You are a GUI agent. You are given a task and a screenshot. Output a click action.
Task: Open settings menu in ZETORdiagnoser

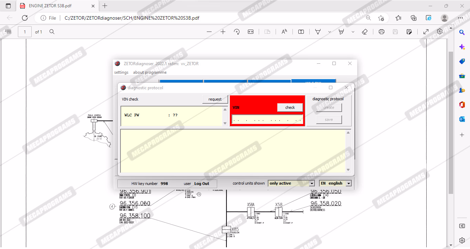coord(121,72)
